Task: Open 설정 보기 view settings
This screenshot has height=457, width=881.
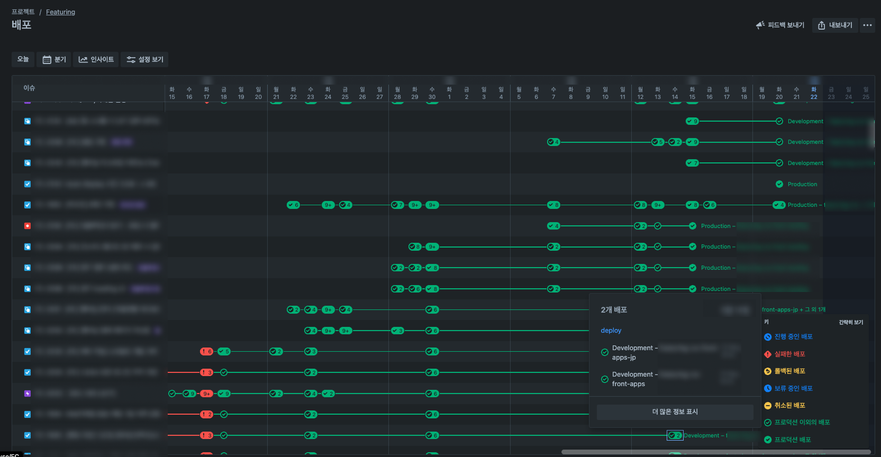Action: 144,59
